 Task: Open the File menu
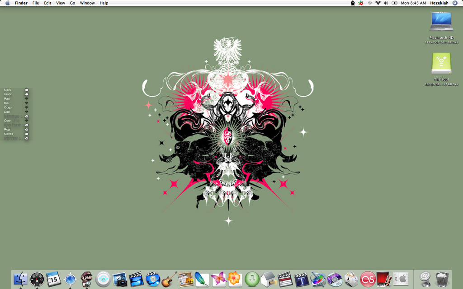(36, 3)
